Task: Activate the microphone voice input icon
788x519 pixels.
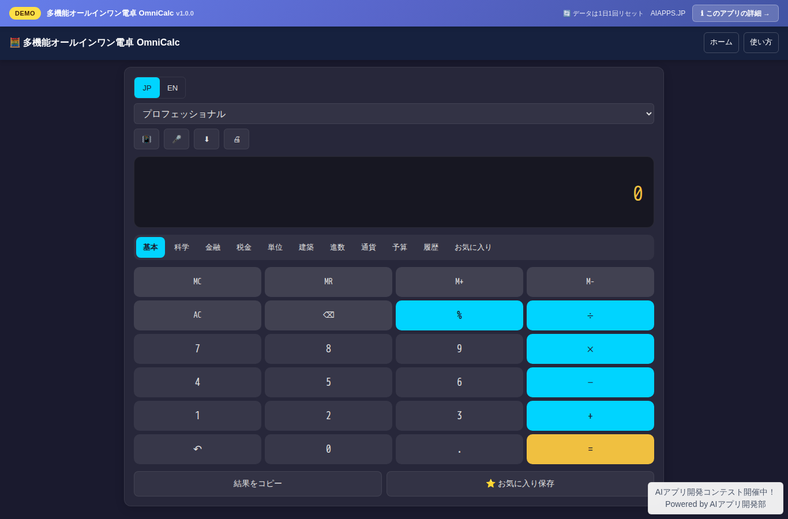Action: click(177, 139)
